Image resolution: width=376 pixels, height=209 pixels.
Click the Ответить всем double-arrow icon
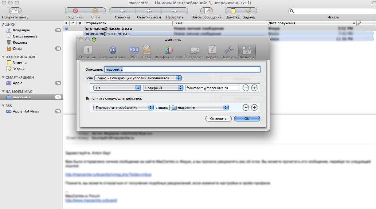click(149, 11)
